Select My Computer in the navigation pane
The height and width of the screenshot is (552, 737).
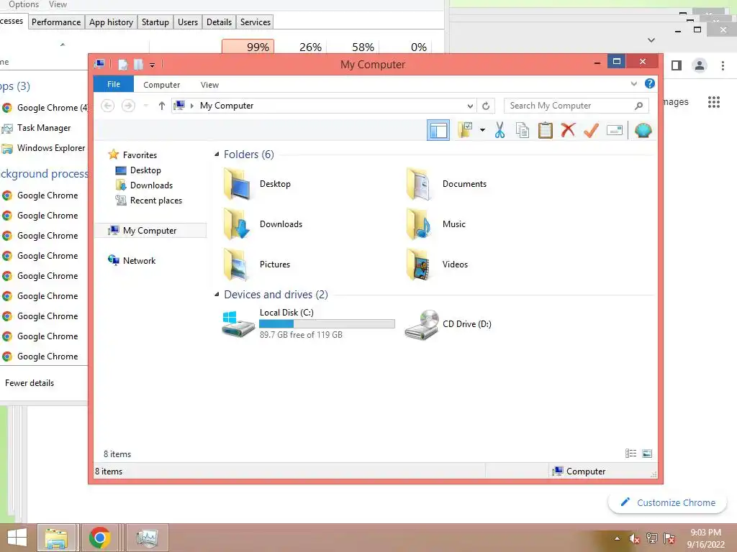point(150,231)
